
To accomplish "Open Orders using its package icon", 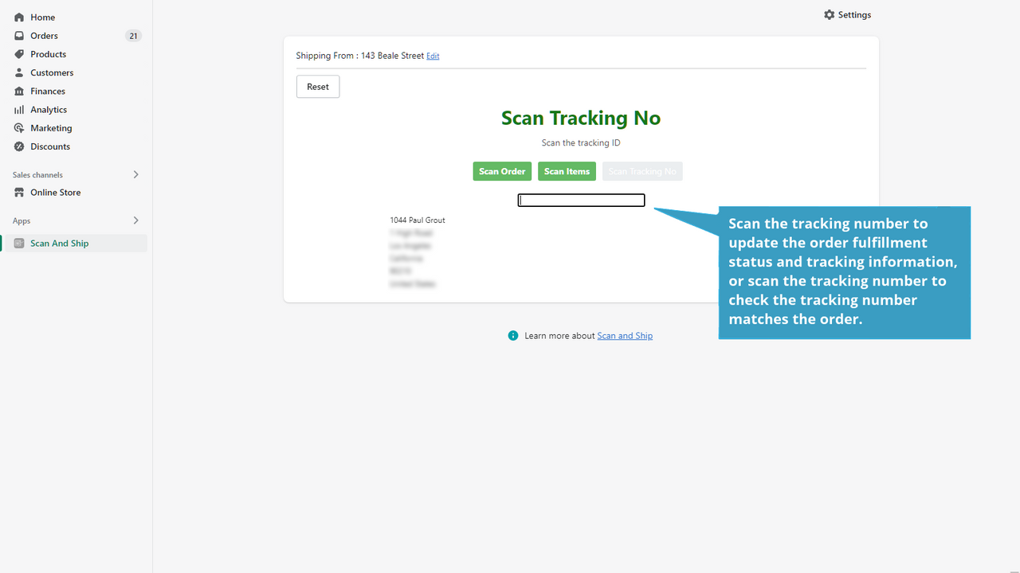I will coord(18,35).
